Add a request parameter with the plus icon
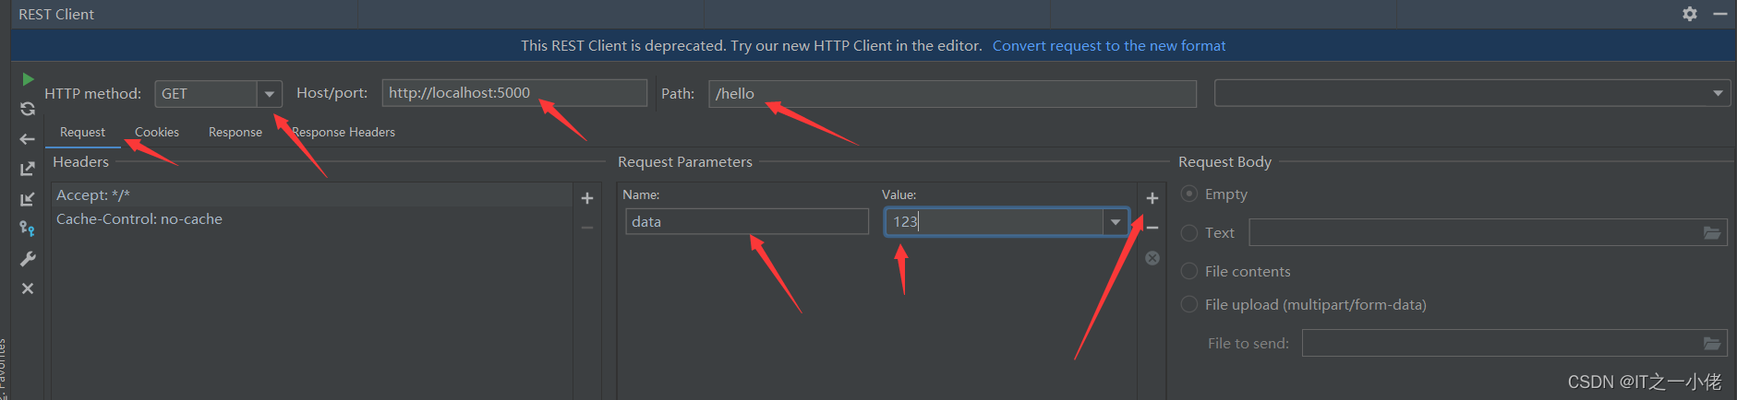The image size is (1737, 400). click(x=1152, y=198)
